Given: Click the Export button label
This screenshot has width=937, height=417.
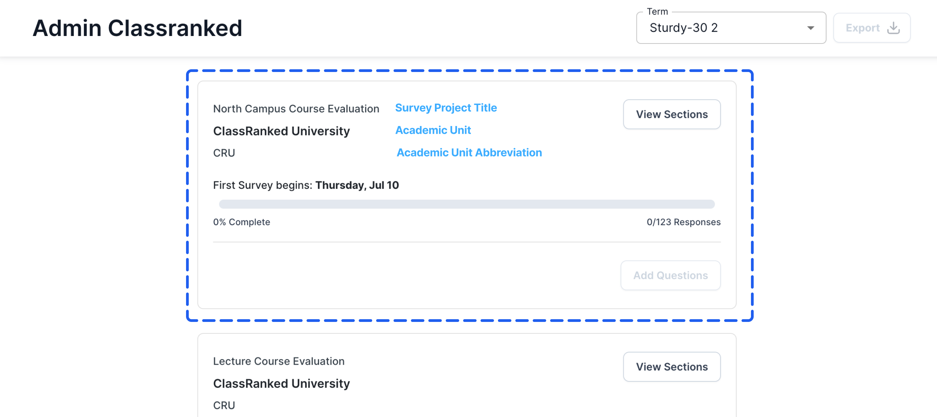Looking at the screenshot, I should tap(862, 28).
